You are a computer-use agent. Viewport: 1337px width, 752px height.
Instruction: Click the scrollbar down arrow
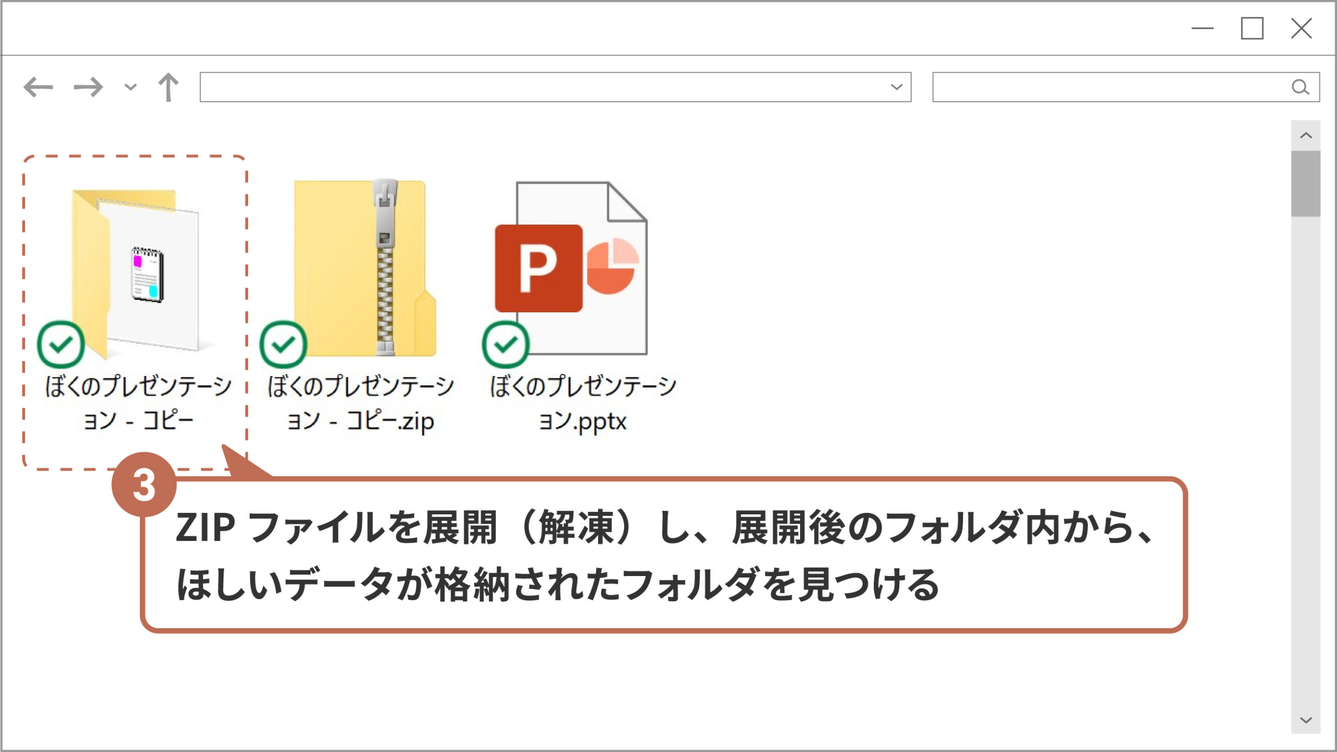pos(1306,721)
